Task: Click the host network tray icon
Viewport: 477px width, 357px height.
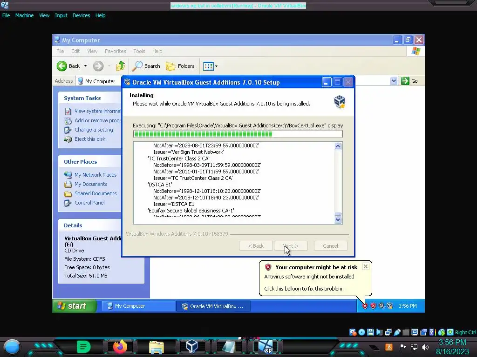Action: [414, 347]
